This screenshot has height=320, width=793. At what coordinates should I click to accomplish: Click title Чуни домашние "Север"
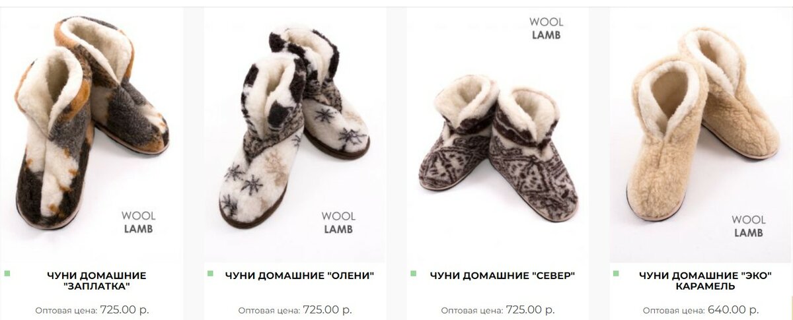pos(502,275)
